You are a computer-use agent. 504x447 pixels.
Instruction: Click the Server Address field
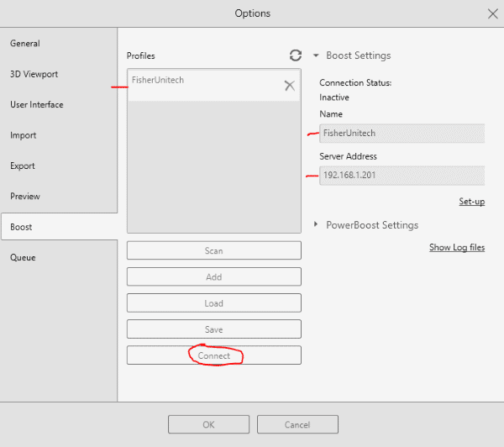click(x=402, y=176)
